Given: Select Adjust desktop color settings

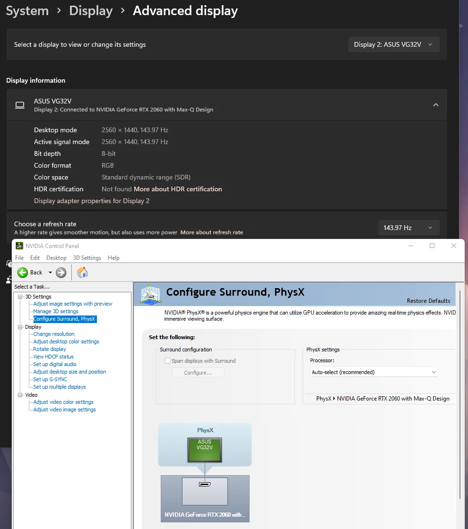Looking at the screenshot, I should click(66, 341).
